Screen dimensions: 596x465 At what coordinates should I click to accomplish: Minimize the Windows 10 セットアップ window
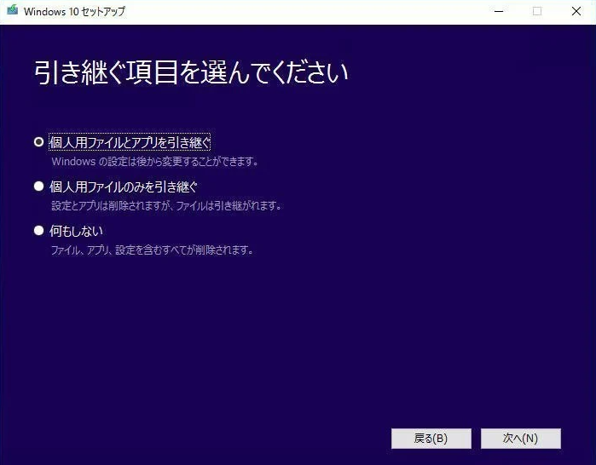coord(499,11)
